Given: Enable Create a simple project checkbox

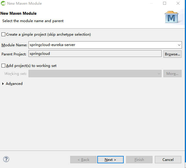Looking at the screenshot, I should (x=3, y=34).
